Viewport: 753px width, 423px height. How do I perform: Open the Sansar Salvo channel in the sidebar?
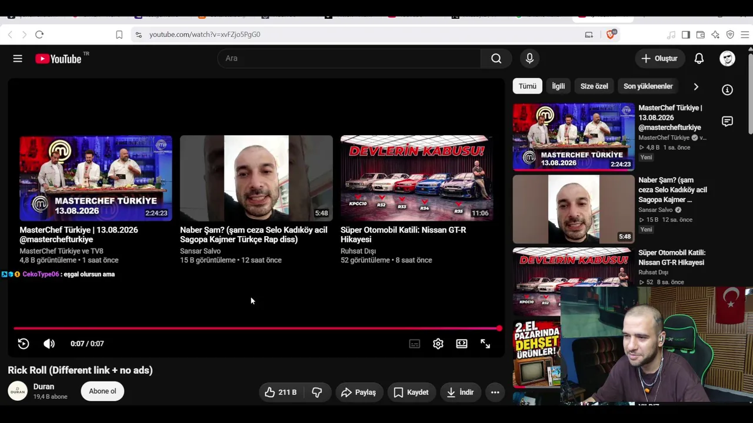click(x=655, y=210)
